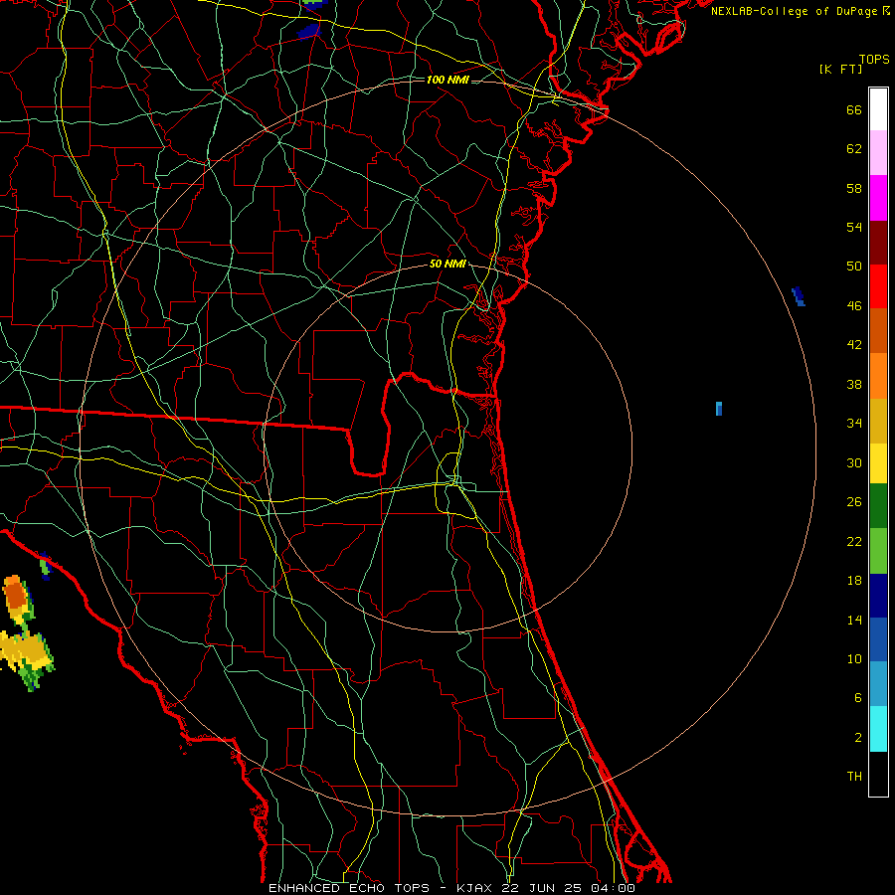Click the "18" legend value
This screenshot has height=895, width=895.
click(854, 581)
